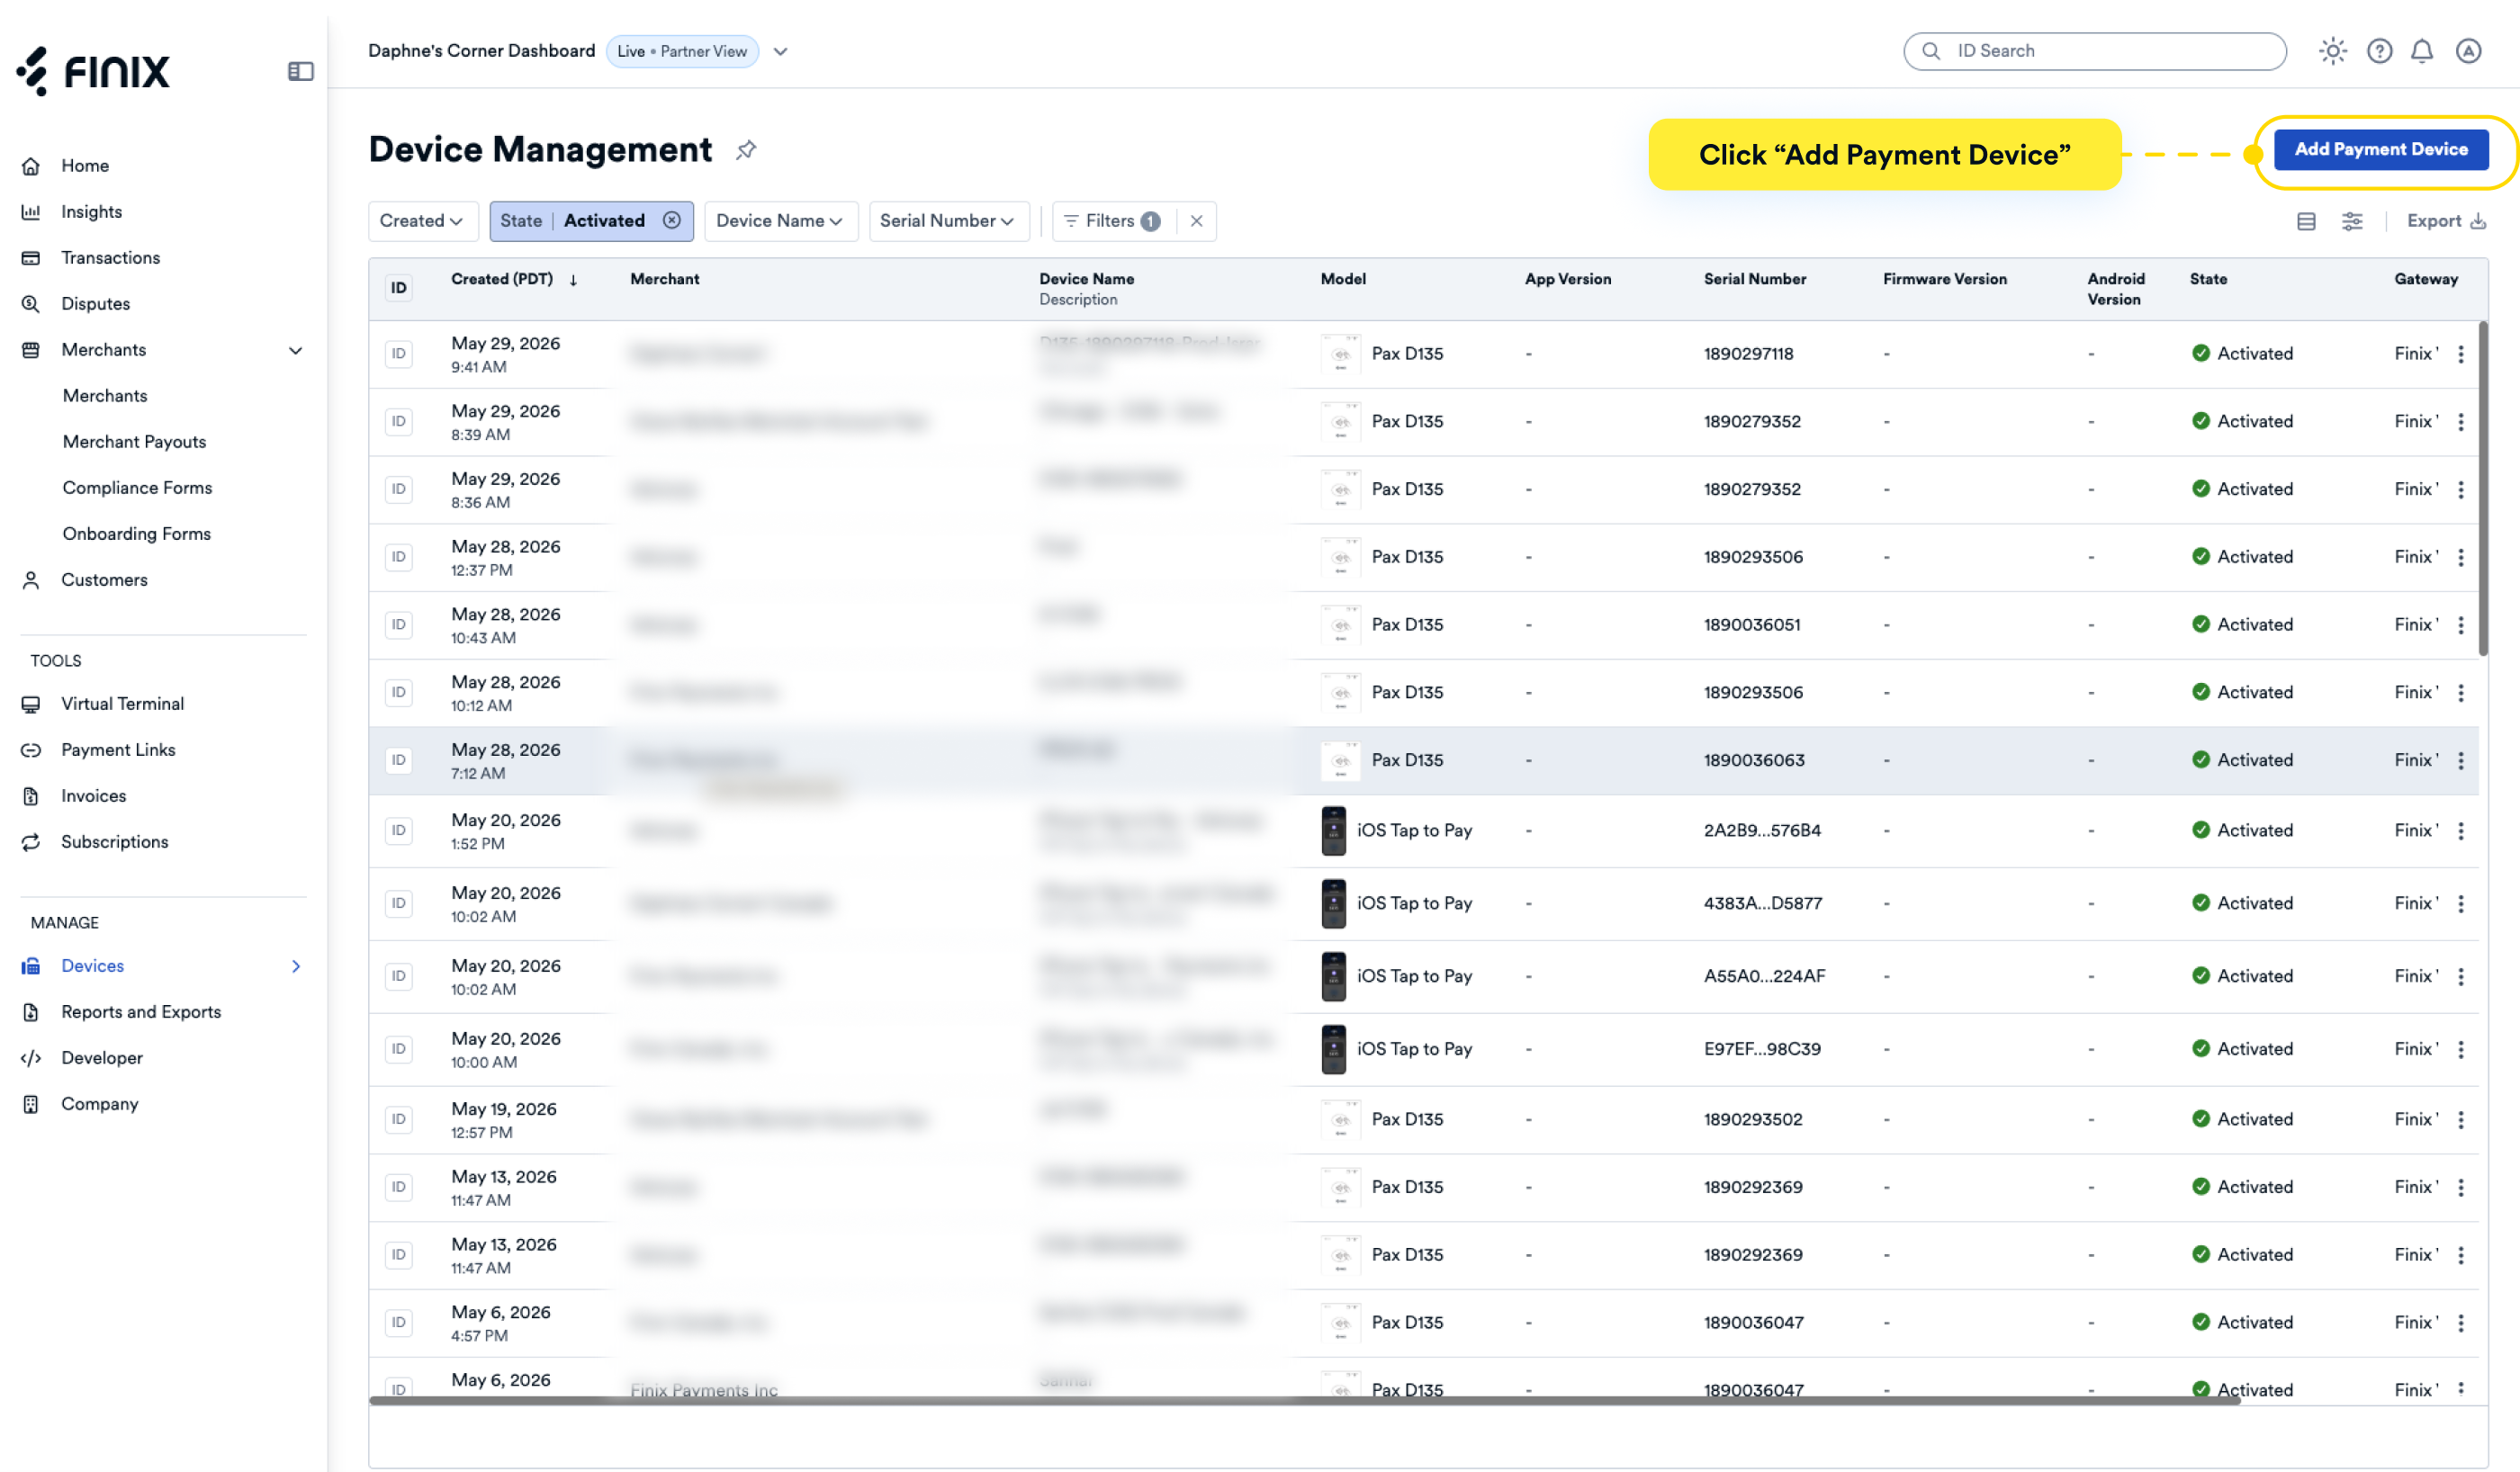Viewport: 2520px width, 1472px height.
Task: Open row actions for serial 1890293502
Action: (2460, 1120)
